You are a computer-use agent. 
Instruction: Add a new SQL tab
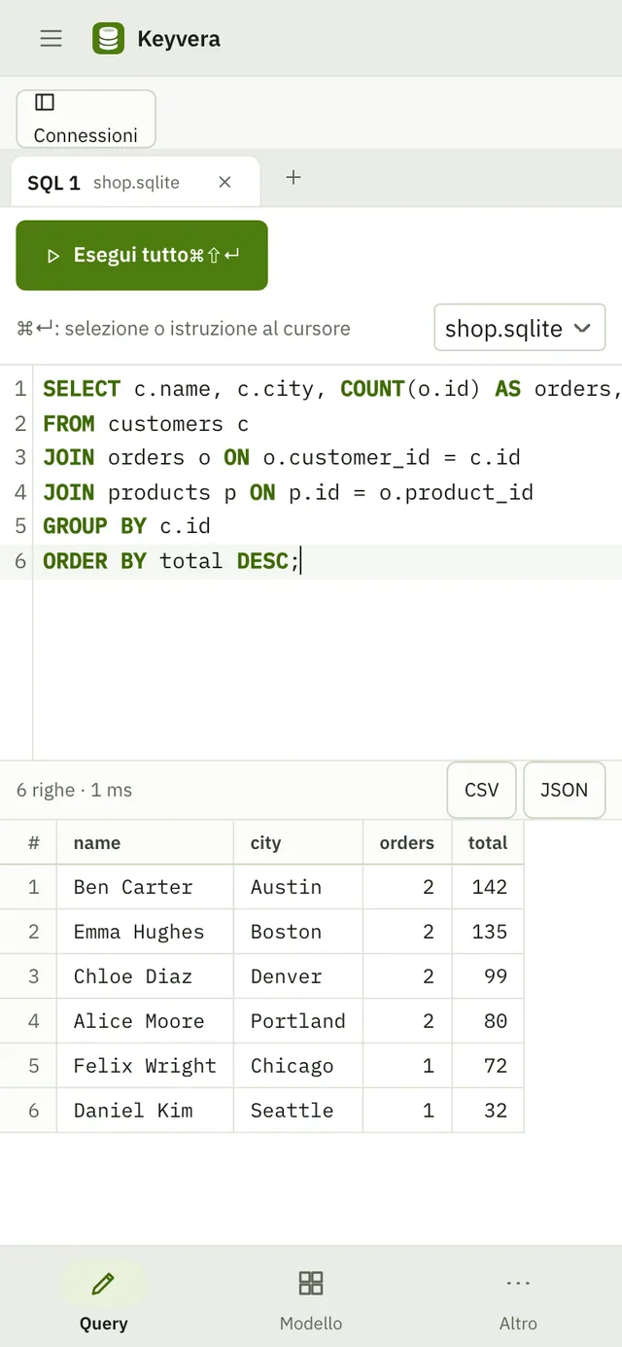click(294, 177)
